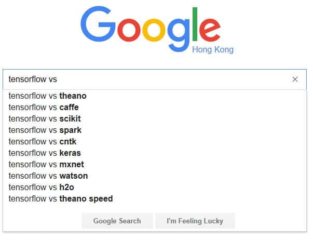
Task: Select the 'tensorflow vs theano speed' suggestion
Action: click(61, 199)
